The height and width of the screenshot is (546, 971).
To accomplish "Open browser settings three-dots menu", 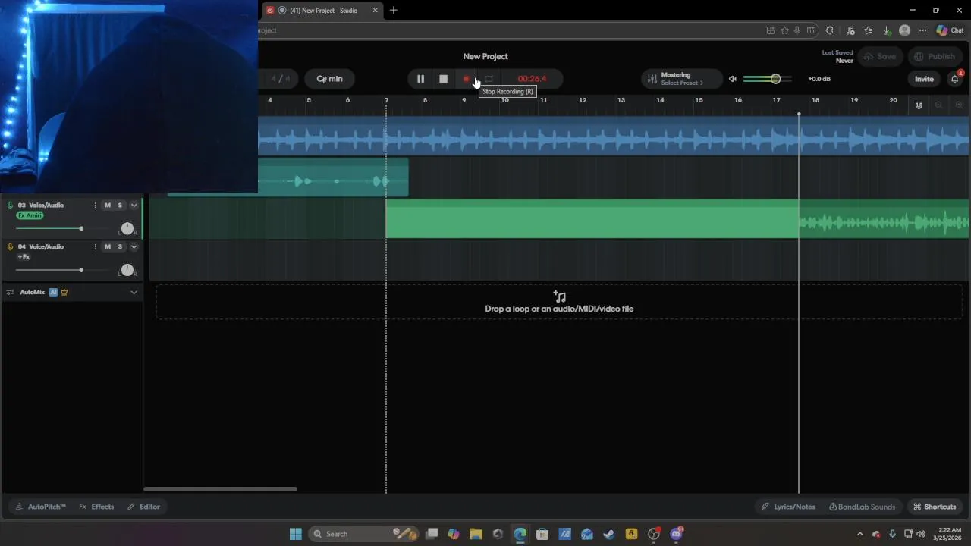I will pos(922,30).
